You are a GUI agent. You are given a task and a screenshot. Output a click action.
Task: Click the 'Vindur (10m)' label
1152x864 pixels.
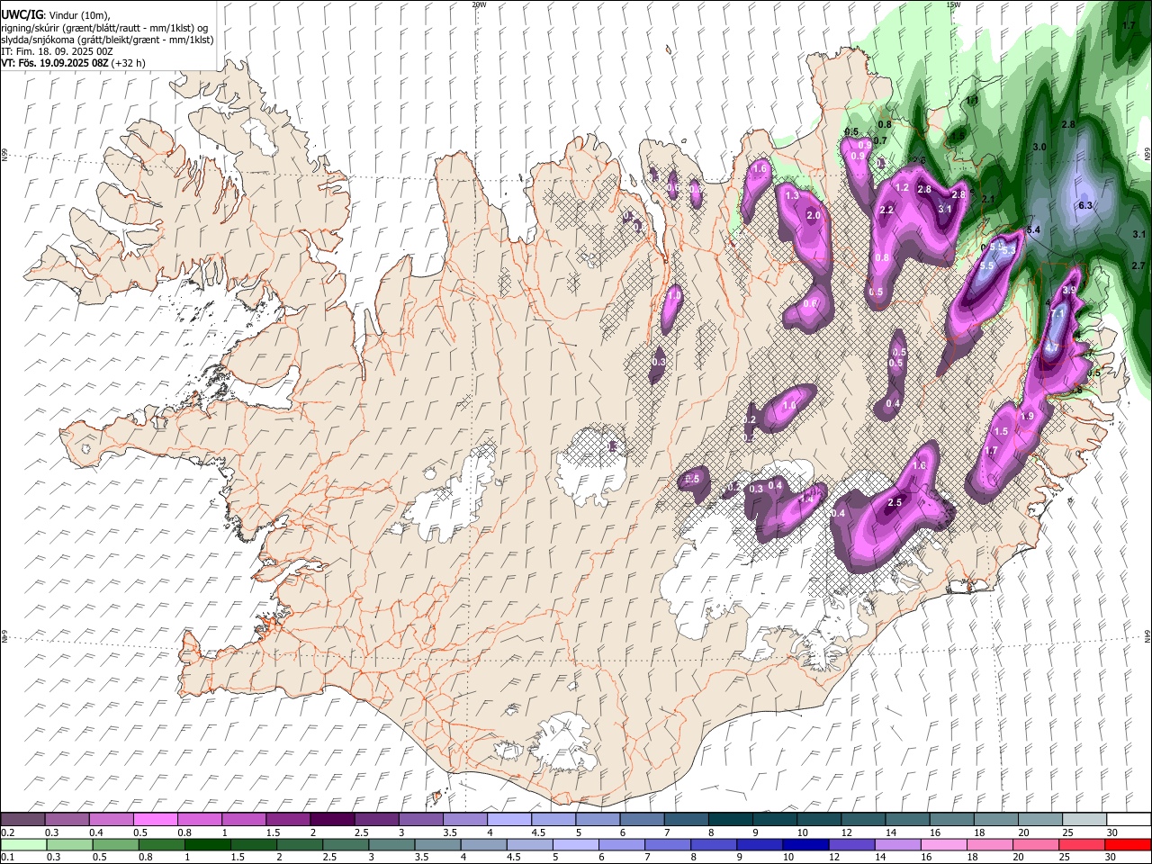[80, 16]
